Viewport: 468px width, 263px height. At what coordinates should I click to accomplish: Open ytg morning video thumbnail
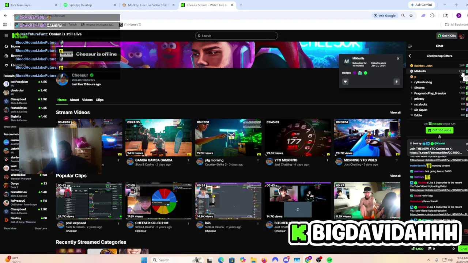pyautogui.click(x=228, y=138)
